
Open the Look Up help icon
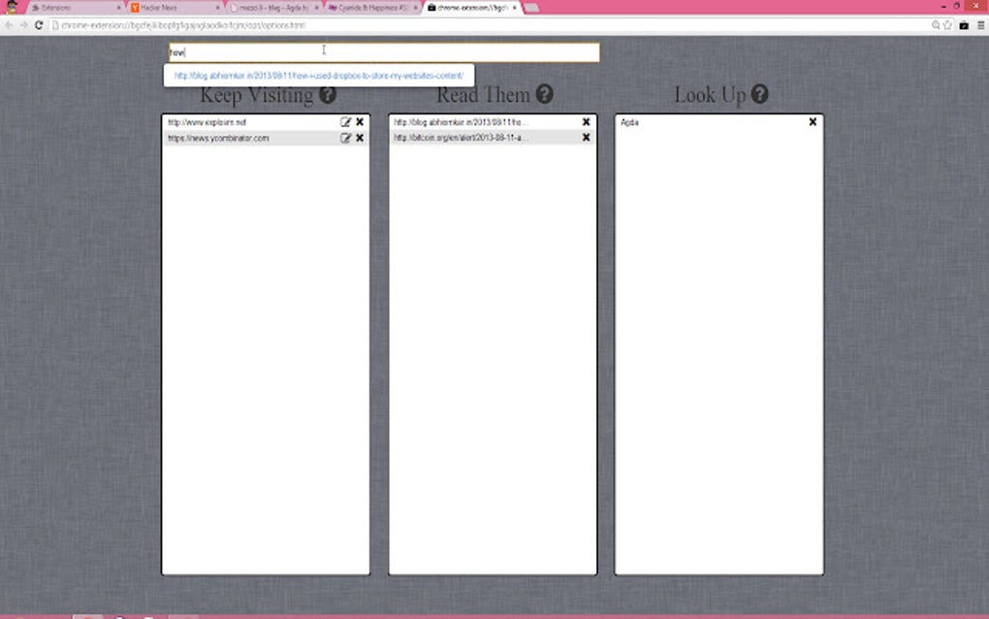click(760, 94)
